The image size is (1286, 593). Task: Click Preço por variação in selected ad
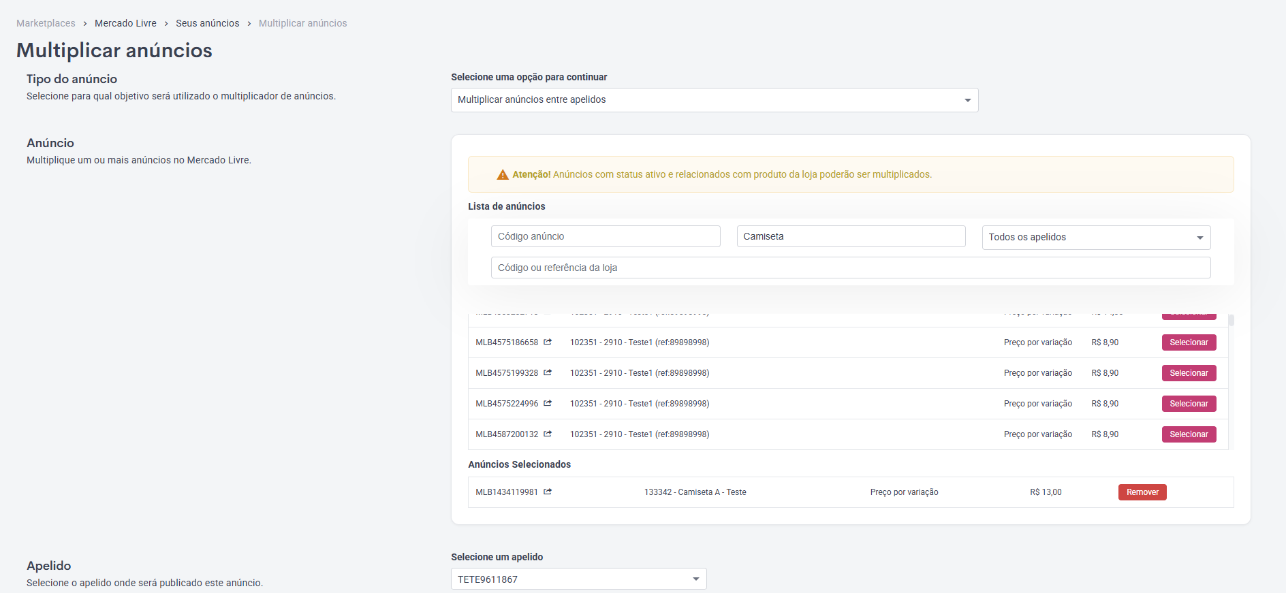904,492
